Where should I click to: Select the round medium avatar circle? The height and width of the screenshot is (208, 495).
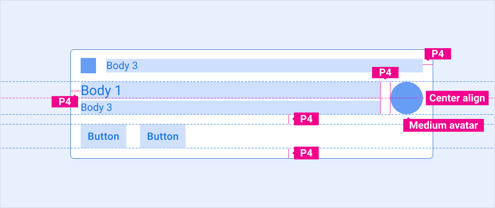pyautogui.click(x=407, y=98)
